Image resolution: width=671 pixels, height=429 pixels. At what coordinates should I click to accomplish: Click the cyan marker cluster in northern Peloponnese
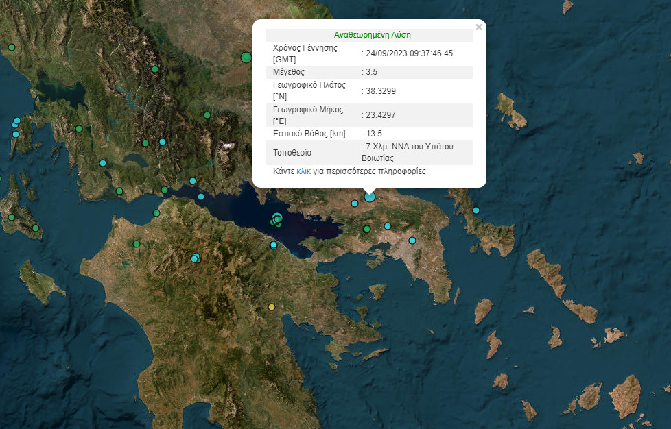point(196,258)
